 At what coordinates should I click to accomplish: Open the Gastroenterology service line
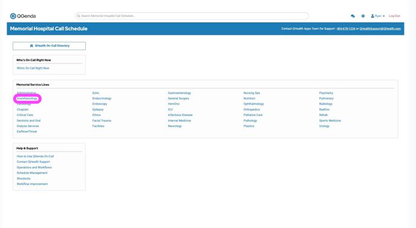coord(180,93)
